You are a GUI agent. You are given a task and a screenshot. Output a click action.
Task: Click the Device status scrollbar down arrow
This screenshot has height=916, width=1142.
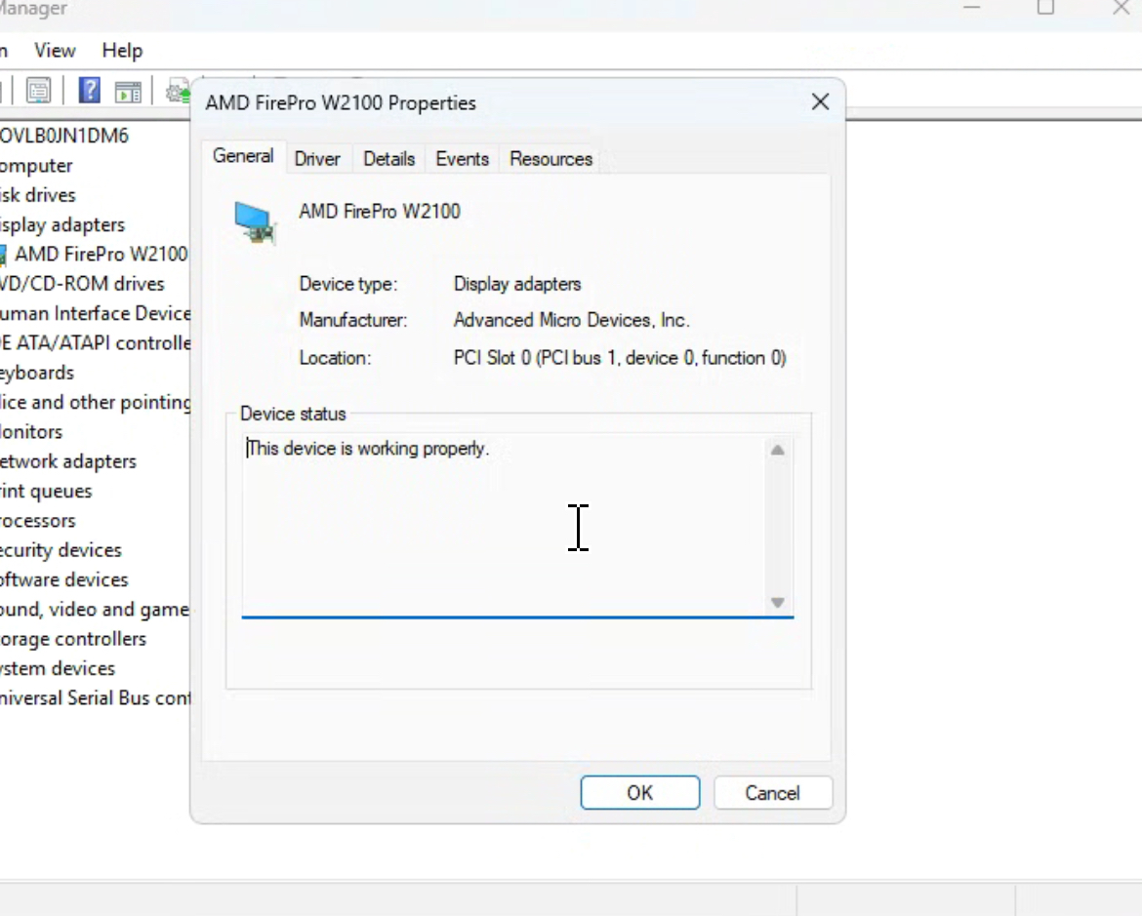point(778,603)
